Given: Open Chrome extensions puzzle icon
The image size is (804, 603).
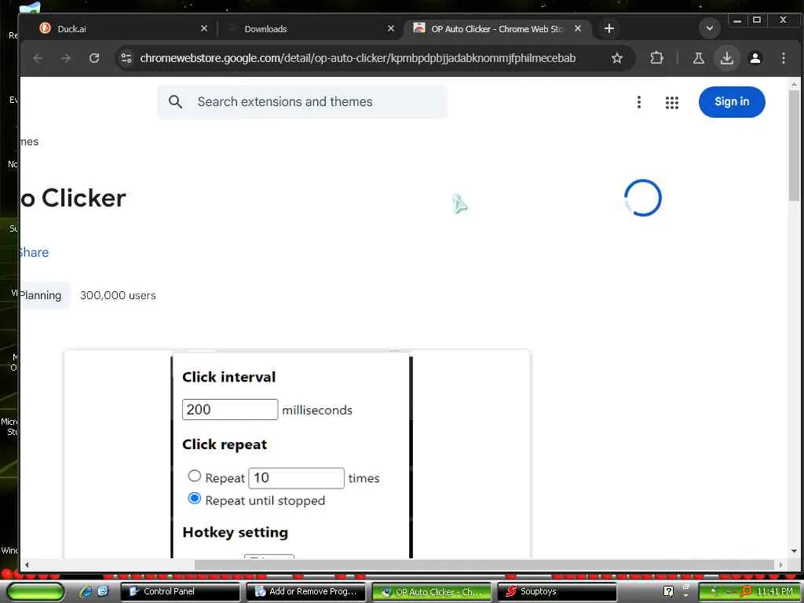Looking at the screenshot, I should pos(657,58).
